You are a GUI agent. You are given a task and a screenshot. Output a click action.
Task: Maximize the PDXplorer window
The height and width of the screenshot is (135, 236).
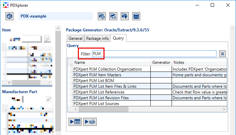click(x=212, y=5)
